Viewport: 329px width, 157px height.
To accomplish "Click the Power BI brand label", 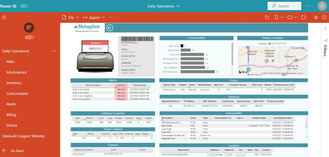I will click(8, 6).
